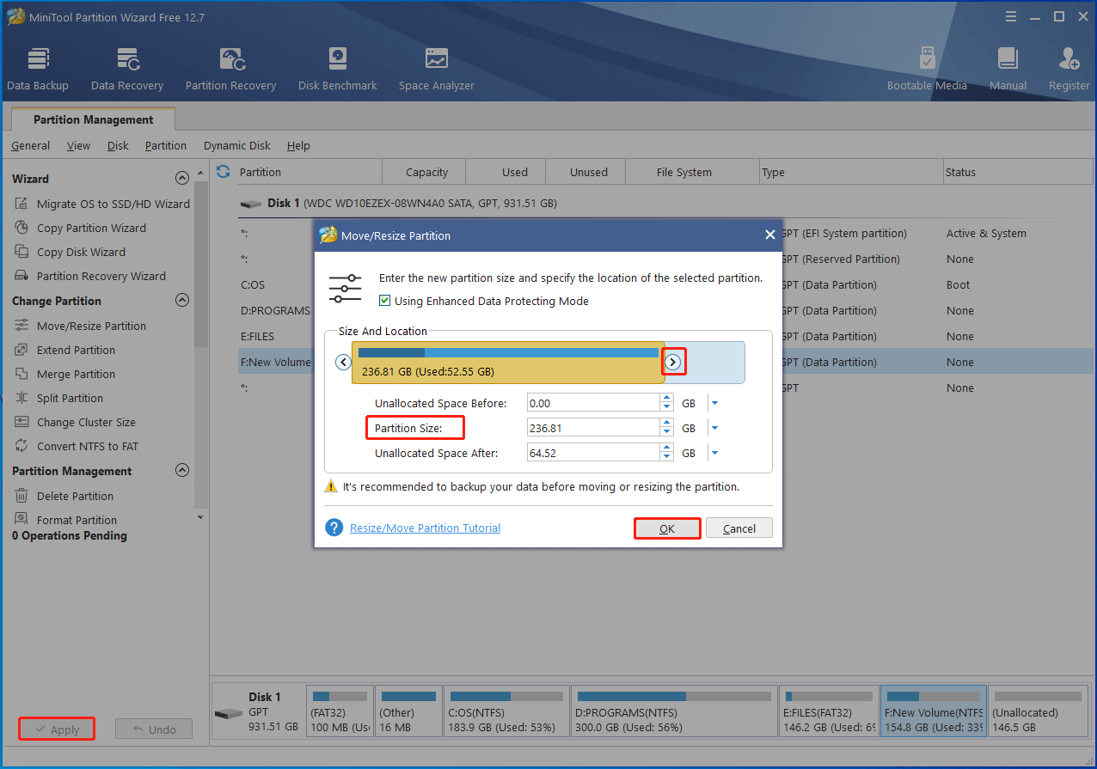
Task: Sort by the File System column header
Action: coord(692,172)
